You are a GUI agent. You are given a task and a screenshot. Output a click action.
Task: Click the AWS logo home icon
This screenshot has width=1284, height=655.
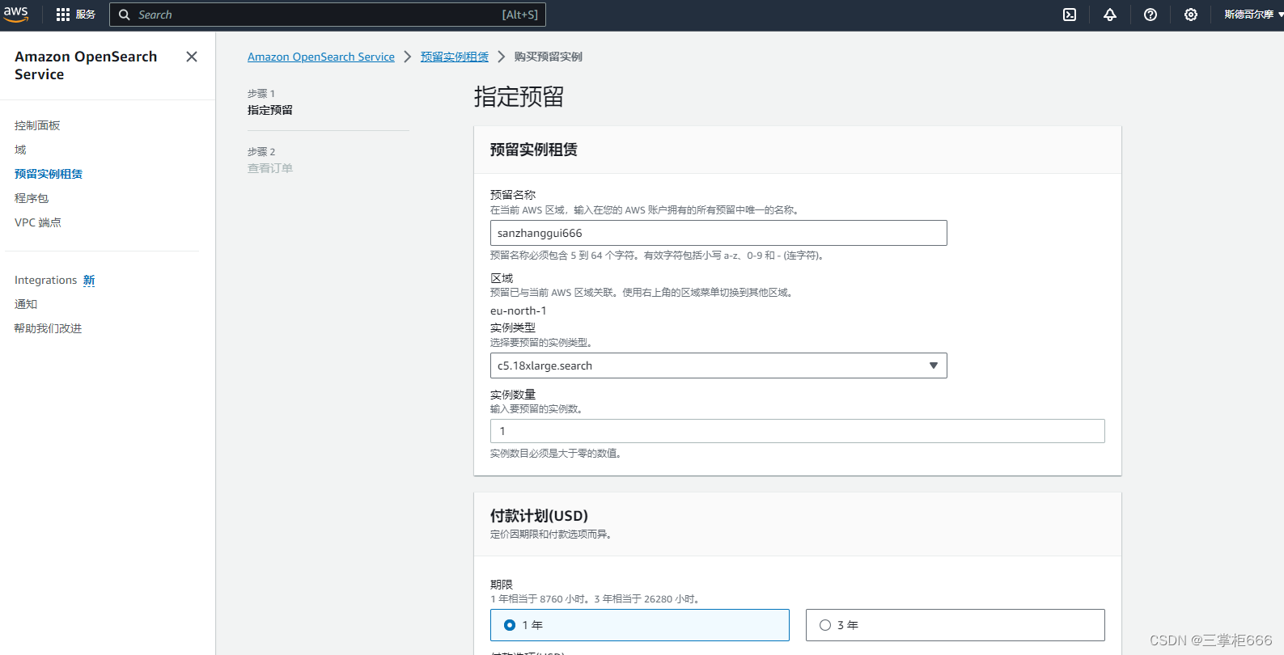point(16,15)
